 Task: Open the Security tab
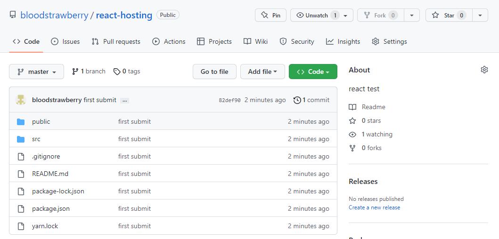[x=296, y=41]
